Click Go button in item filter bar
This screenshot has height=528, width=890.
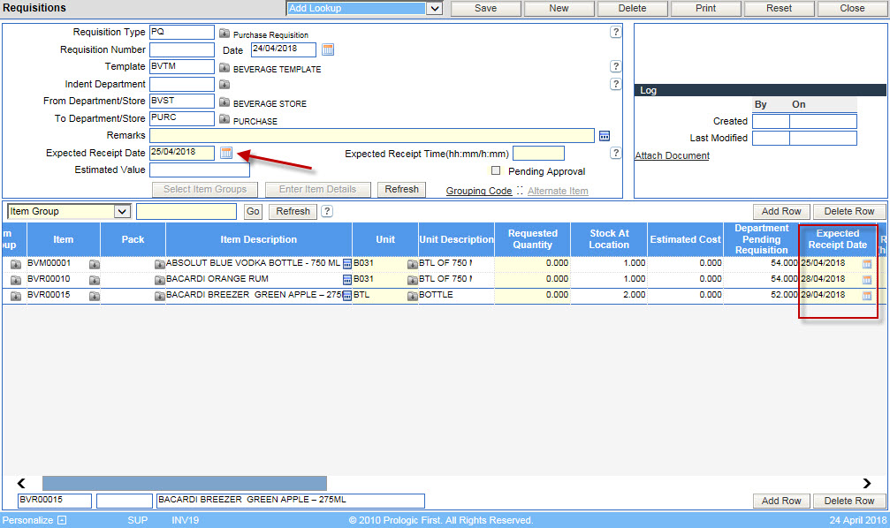click(253, 212)
